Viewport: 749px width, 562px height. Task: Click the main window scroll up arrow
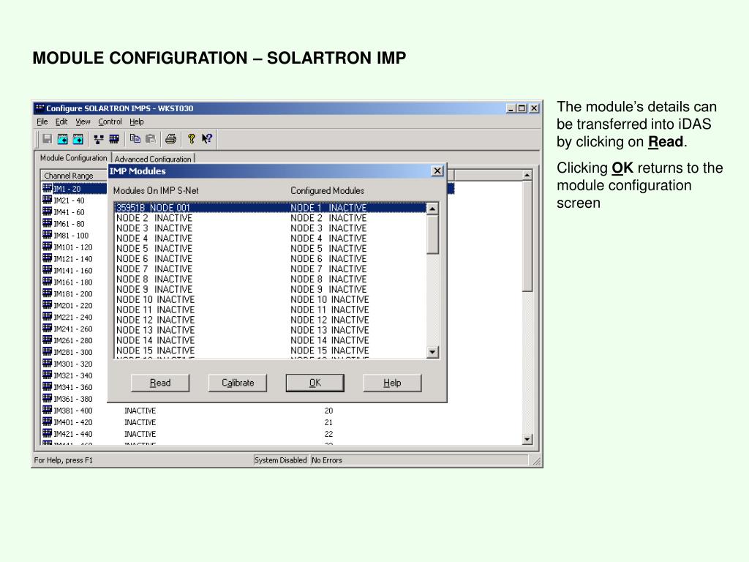click(527, 176)
